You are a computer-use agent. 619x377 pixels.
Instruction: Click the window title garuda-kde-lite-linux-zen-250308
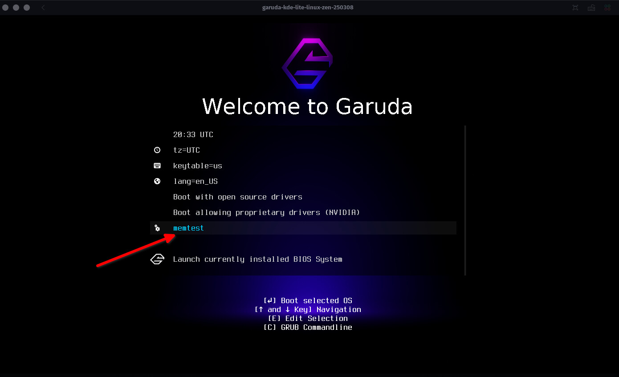(308, 8)
